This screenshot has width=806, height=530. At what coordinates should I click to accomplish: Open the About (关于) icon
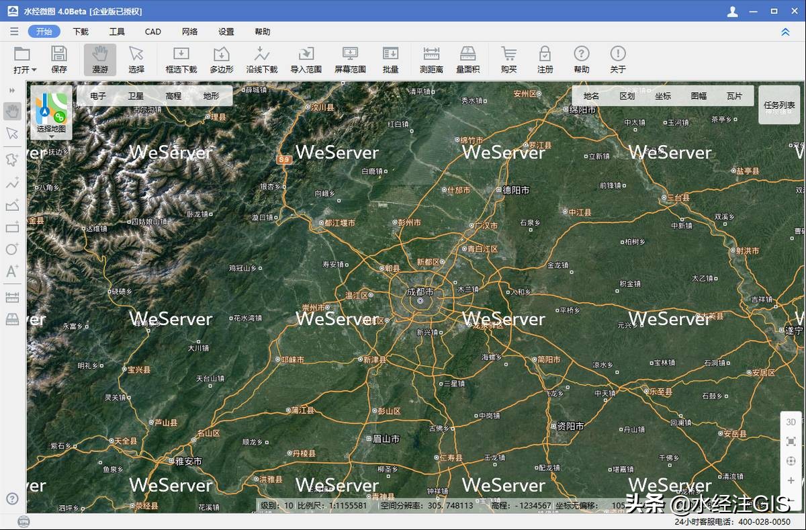click(x=618, y=59)
